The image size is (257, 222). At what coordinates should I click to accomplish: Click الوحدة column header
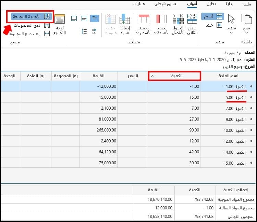[x=10, y=76]
